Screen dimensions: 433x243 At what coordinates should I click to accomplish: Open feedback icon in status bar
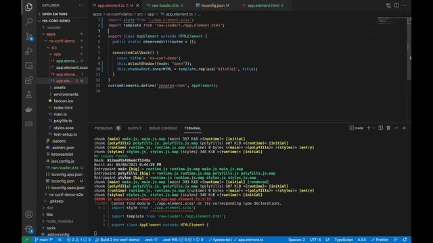coord(396,240)
